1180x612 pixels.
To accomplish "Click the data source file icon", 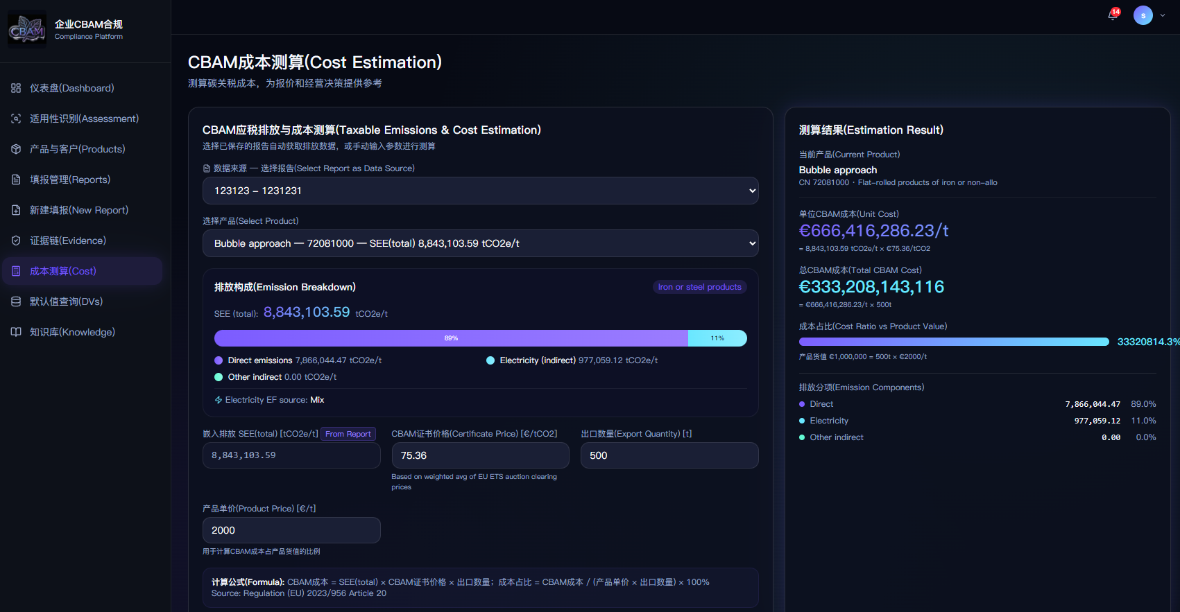I will [207, 168].
